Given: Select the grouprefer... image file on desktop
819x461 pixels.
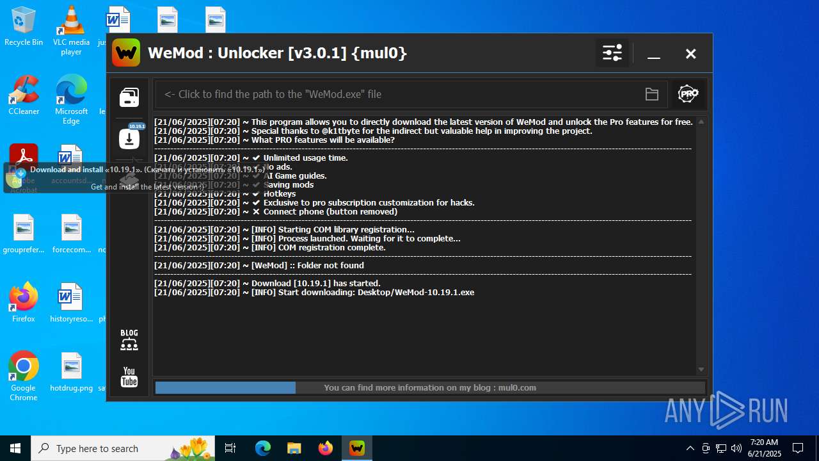Looking at the screenshot, I should (24, 234).
